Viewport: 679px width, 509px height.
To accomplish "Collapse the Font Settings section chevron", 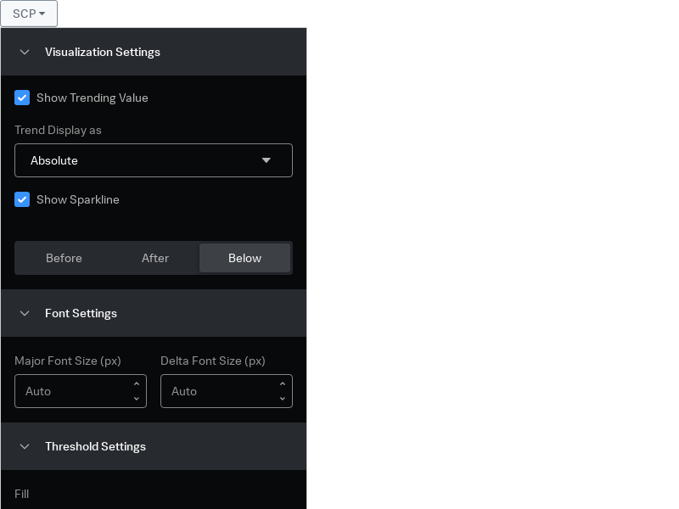I will point(25,313).
